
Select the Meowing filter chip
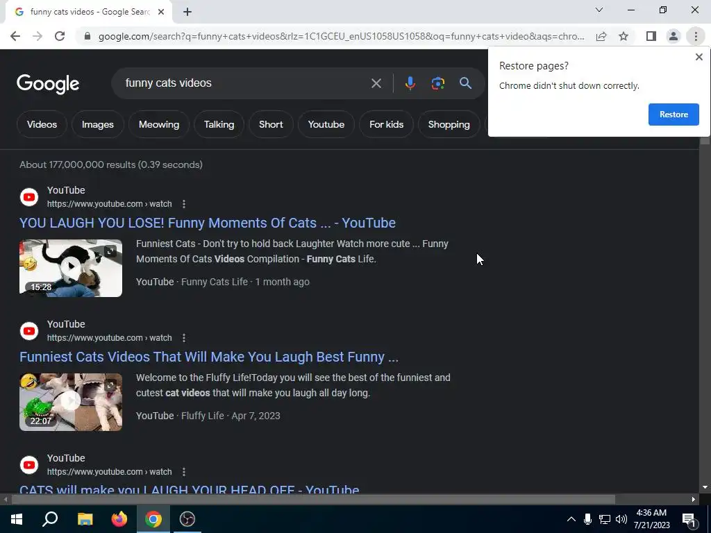point(159,125)
